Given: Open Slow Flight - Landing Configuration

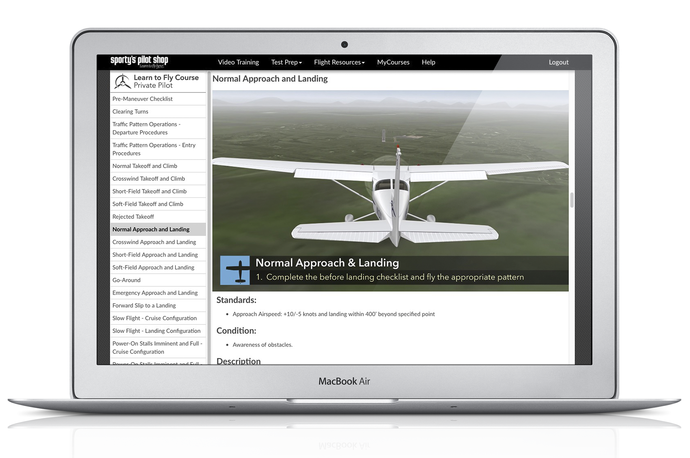Looking at the screenshot, I should (156, 331).
